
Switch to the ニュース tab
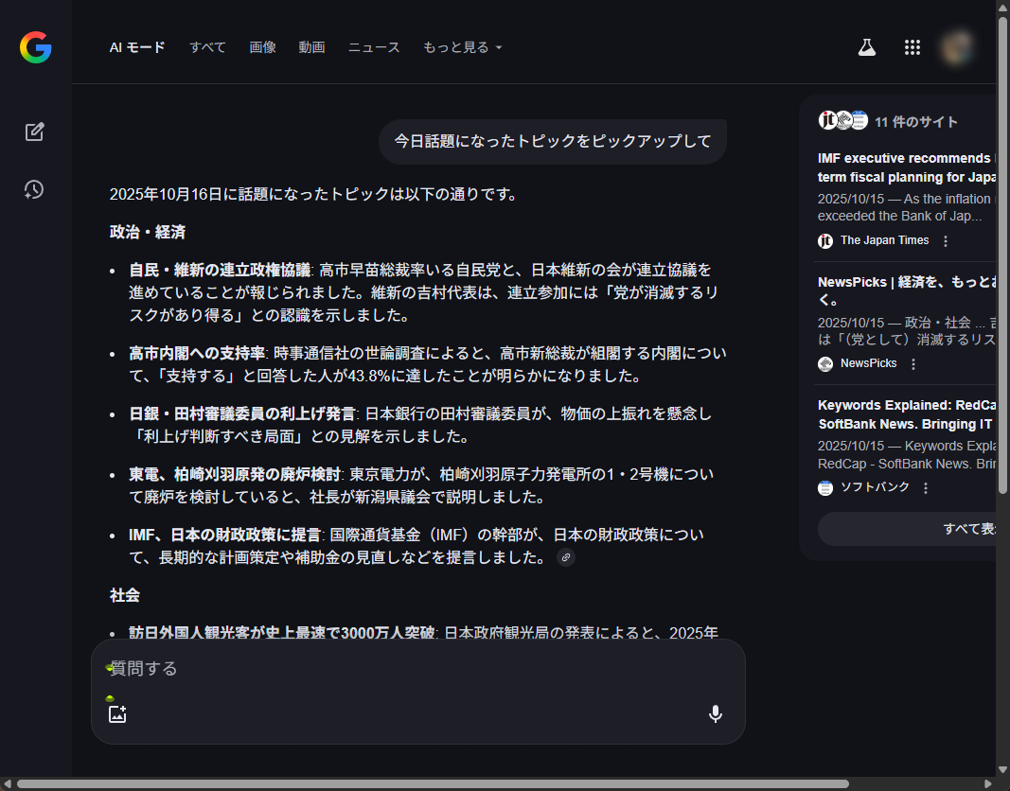point(374,47)
